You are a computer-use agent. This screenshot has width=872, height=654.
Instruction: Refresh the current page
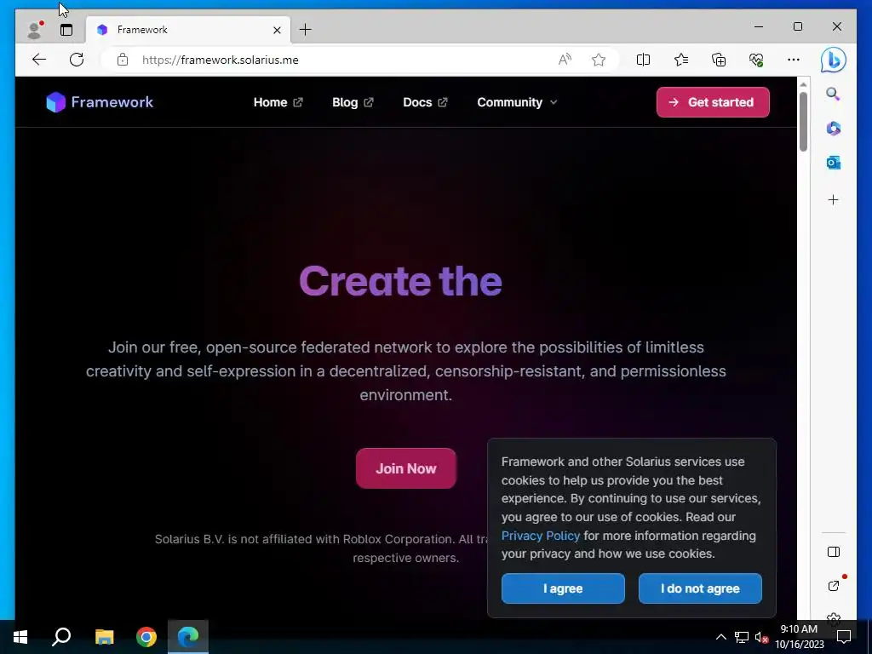tap(76, 60)
